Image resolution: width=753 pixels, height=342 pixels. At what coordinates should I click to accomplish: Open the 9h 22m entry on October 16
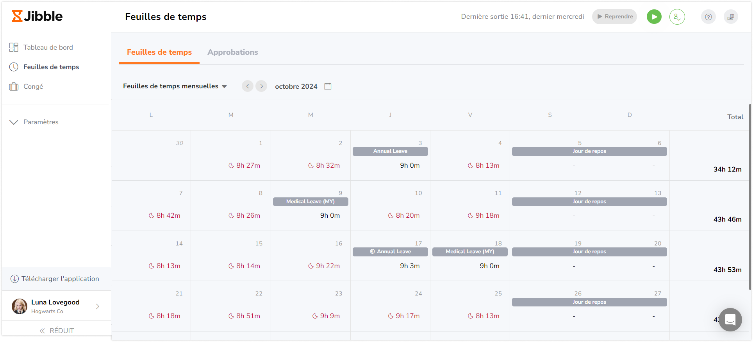pyautogui.click(x=324, y=266)
